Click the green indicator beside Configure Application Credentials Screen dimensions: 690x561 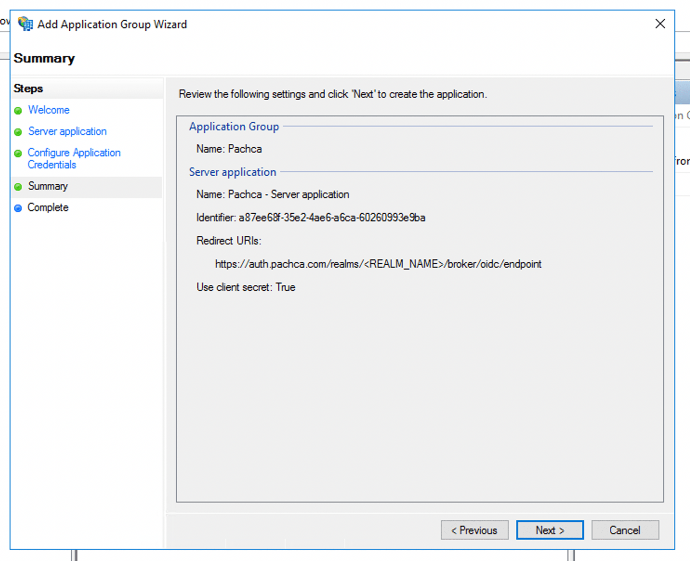[x=18, y=153]
